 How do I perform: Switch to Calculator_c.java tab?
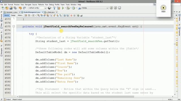point(12,12)
